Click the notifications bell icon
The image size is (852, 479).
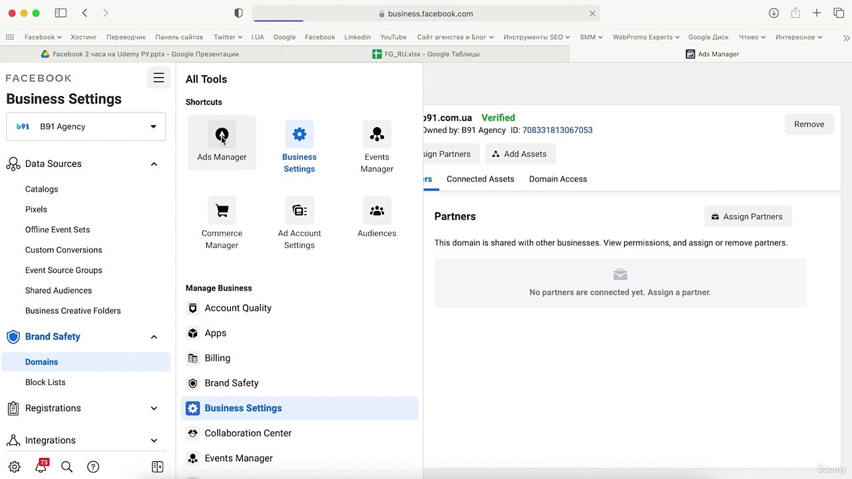(41, 466)
